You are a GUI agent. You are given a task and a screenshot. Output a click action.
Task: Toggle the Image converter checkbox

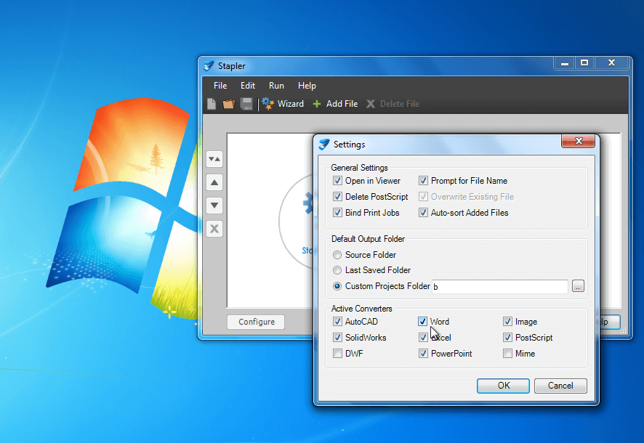[x=507, y=322]
